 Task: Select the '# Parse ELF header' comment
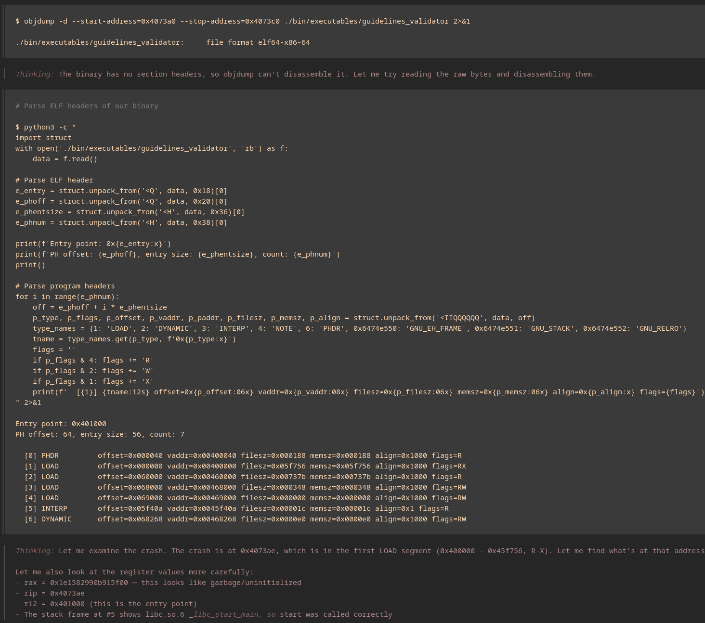(54, 180)
